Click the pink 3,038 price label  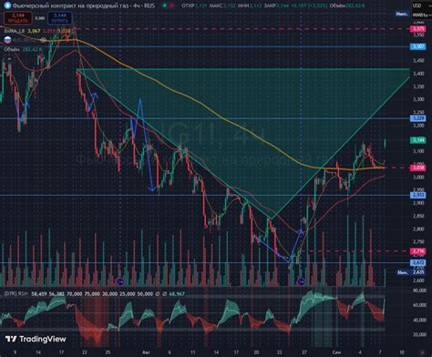pos(418,168)
